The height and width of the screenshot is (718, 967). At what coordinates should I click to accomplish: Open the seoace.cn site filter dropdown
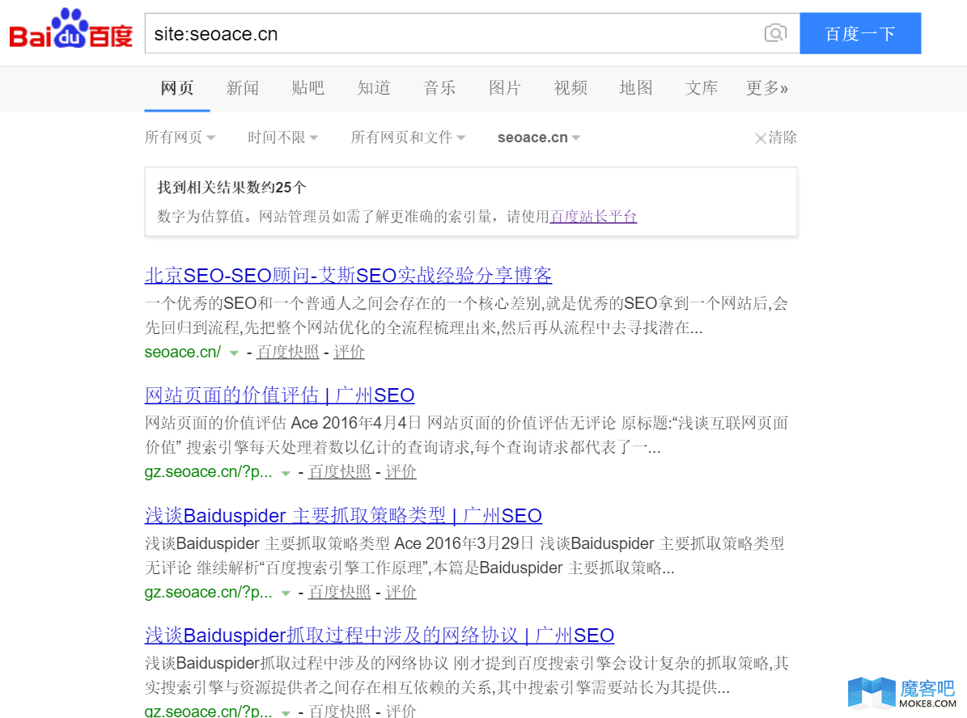pyautogui.click(x=538, y=137)
